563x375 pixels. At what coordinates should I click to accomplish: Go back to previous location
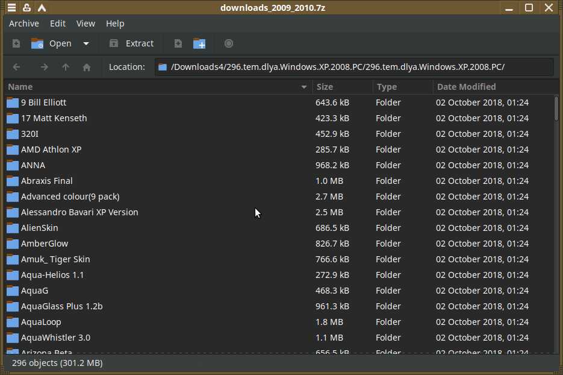click(x=16, y=67)
